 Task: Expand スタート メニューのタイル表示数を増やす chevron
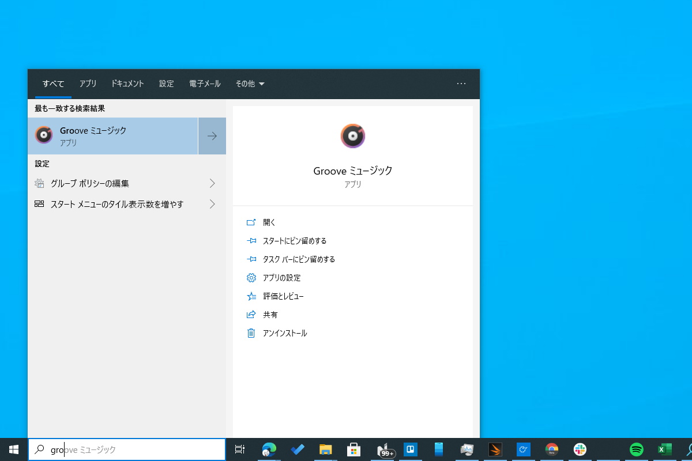[x=212, y=204]
